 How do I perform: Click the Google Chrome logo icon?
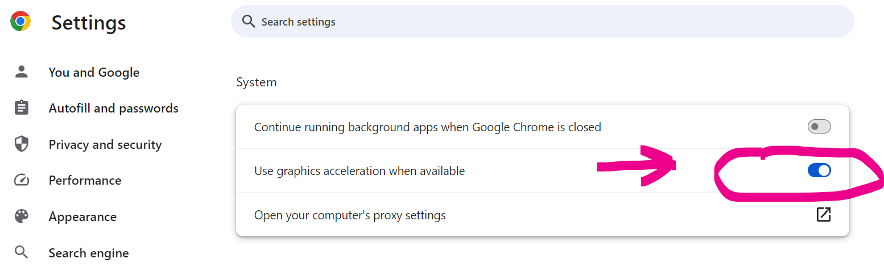click(20, 22)
